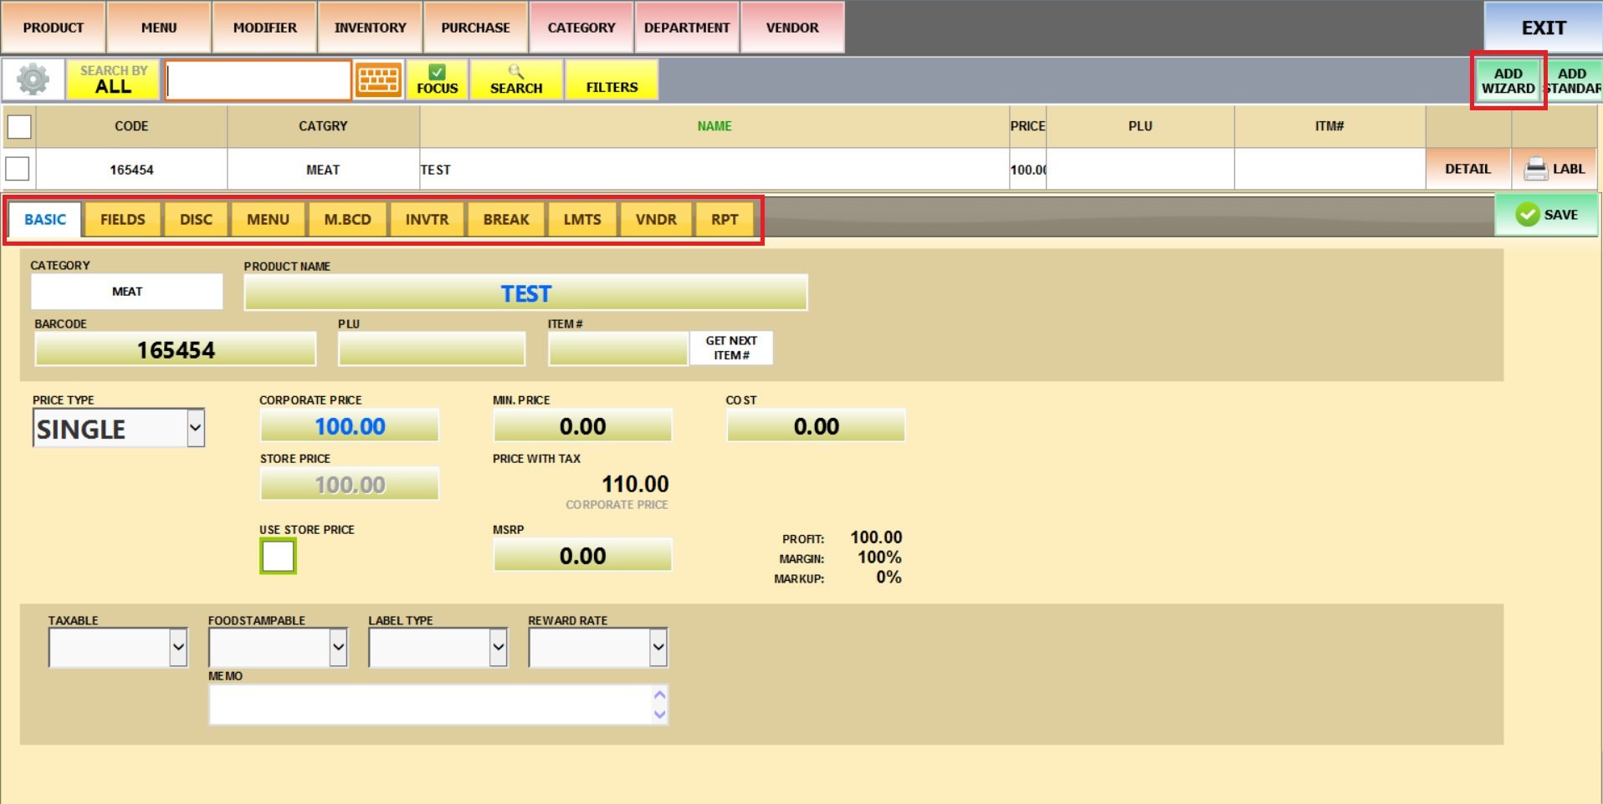Toggle the FOCUS checkmark button

point(437,80)
